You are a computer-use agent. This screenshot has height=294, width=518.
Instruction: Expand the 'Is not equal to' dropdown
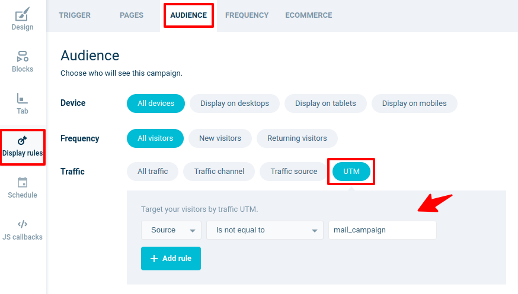pyautogui.click(x=265, y=230)
